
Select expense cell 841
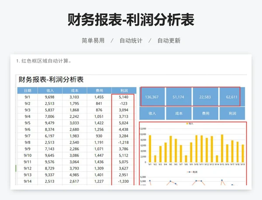[x=99, y=103]
